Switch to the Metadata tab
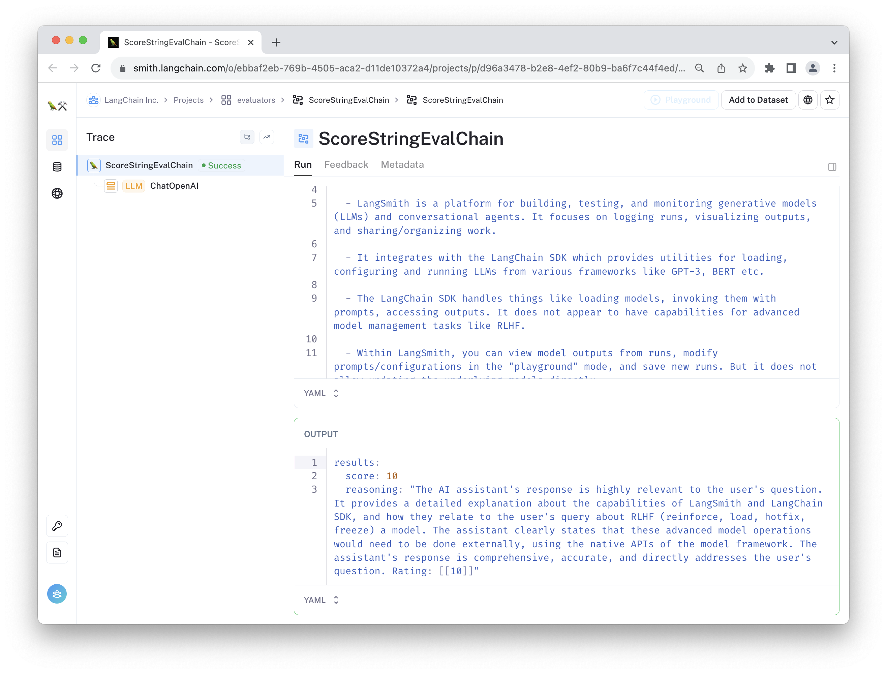 coord(402,165)
